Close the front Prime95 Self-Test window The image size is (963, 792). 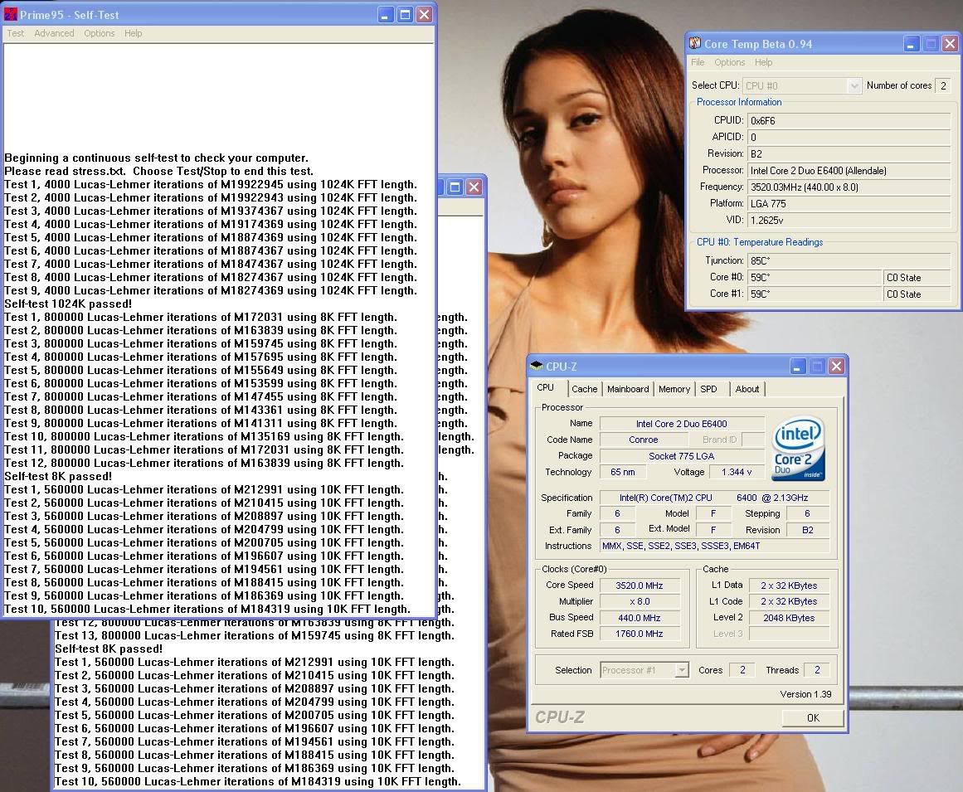(425, 15)
